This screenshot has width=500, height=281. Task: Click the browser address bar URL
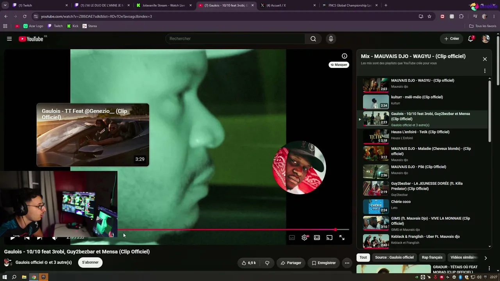coord(96,16)
